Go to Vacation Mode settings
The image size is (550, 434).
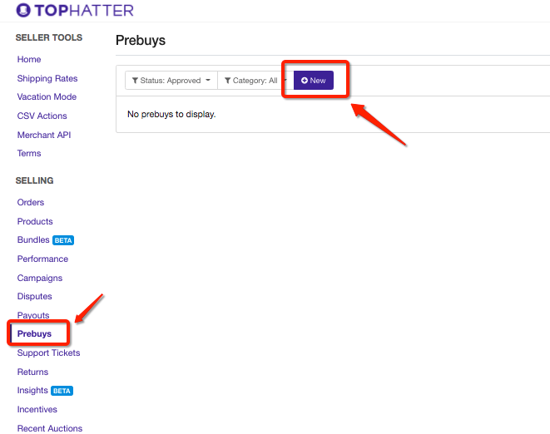[x=47, y=96]
